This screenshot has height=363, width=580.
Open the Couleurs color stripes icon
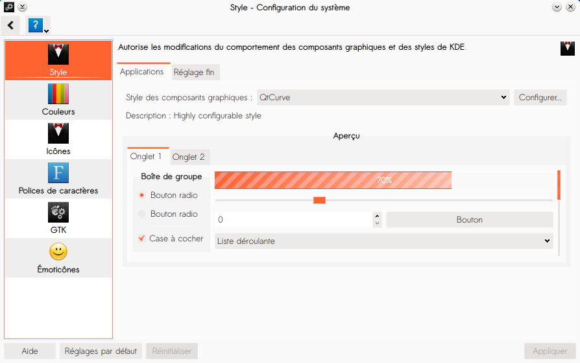(58, 94)
